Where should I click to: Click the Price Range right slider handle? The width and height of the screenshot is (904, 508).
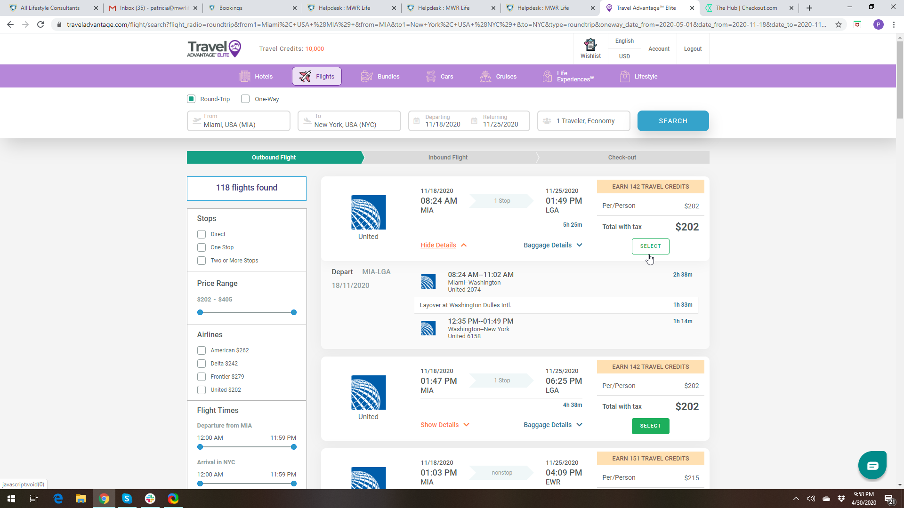[294, 312]
